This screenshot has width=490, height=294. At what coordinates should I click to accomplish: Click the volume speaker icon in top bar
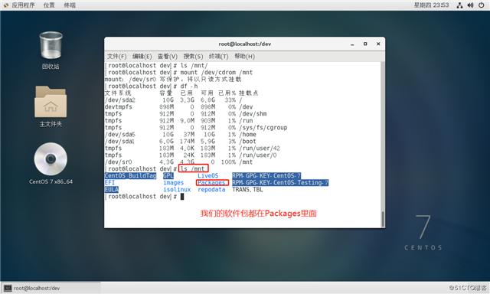click(470, 5)
